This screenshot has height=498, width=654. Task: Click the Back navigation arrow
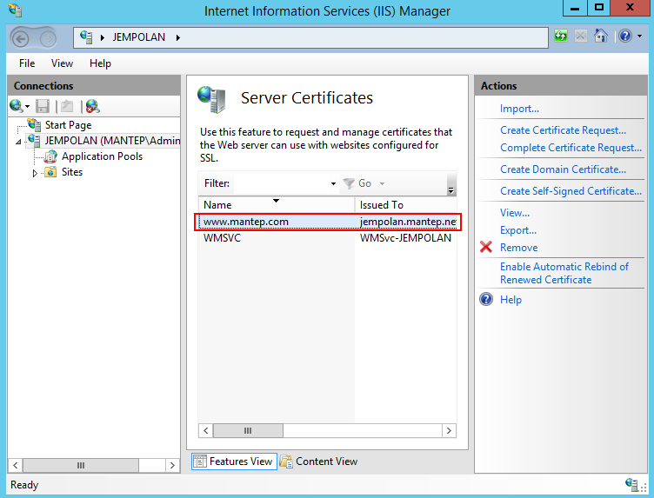(x=20, y=39)
